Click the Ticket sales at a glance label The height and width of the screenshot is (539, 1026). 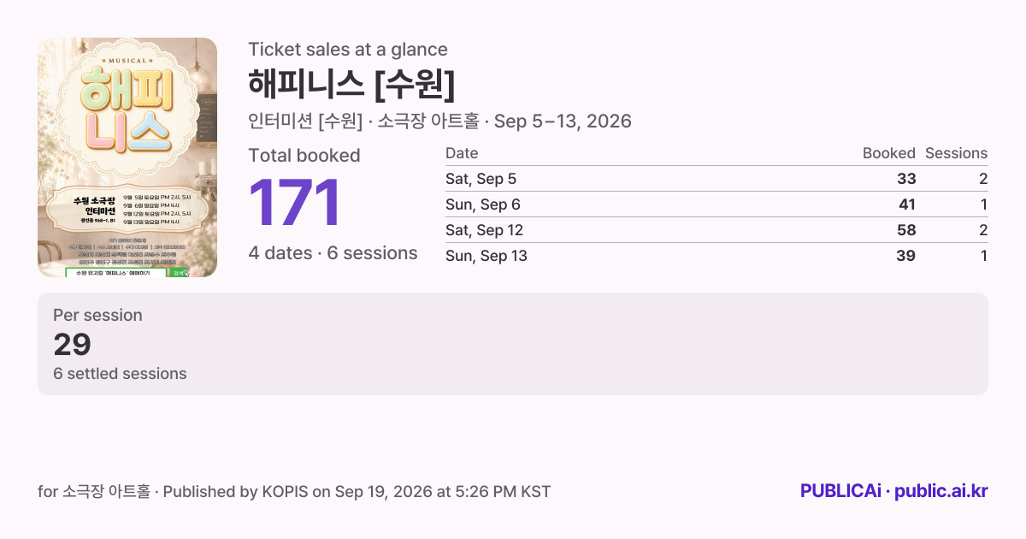click(348, 50)
